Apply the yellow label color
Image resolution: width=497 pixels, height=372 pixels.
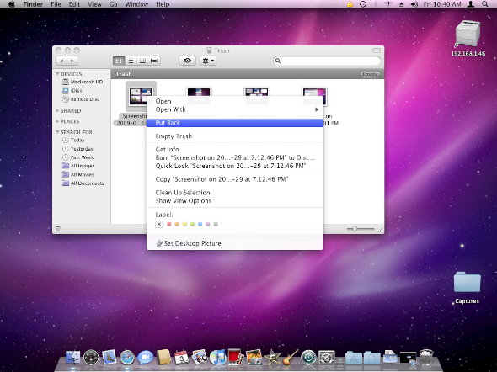[184, 224]
